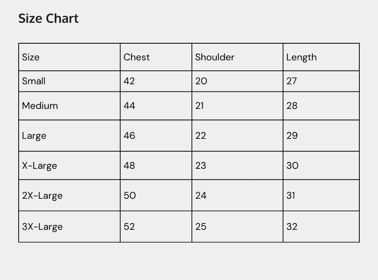Image resolution: width=378 pixels, height=280 pixels.
Task: Select shoulder value 25 for 3X-Large
Action: 200,227
